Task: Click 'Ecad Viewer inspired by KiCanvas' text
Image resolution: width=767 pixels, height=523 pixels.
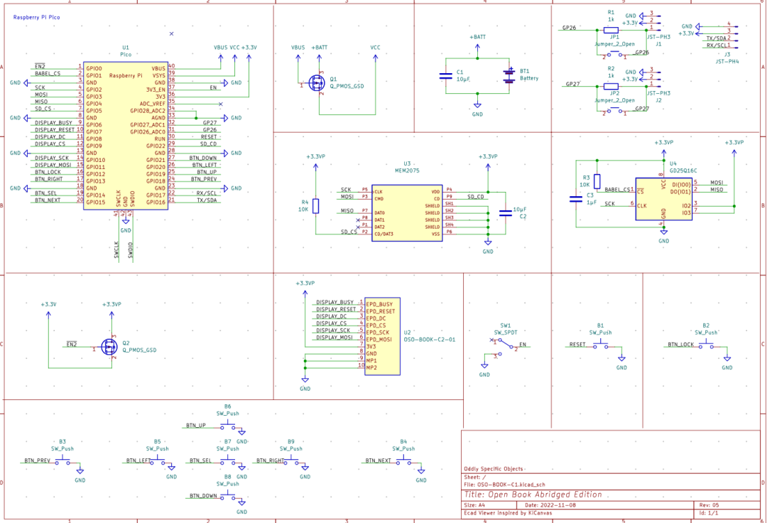Action: 507,513
